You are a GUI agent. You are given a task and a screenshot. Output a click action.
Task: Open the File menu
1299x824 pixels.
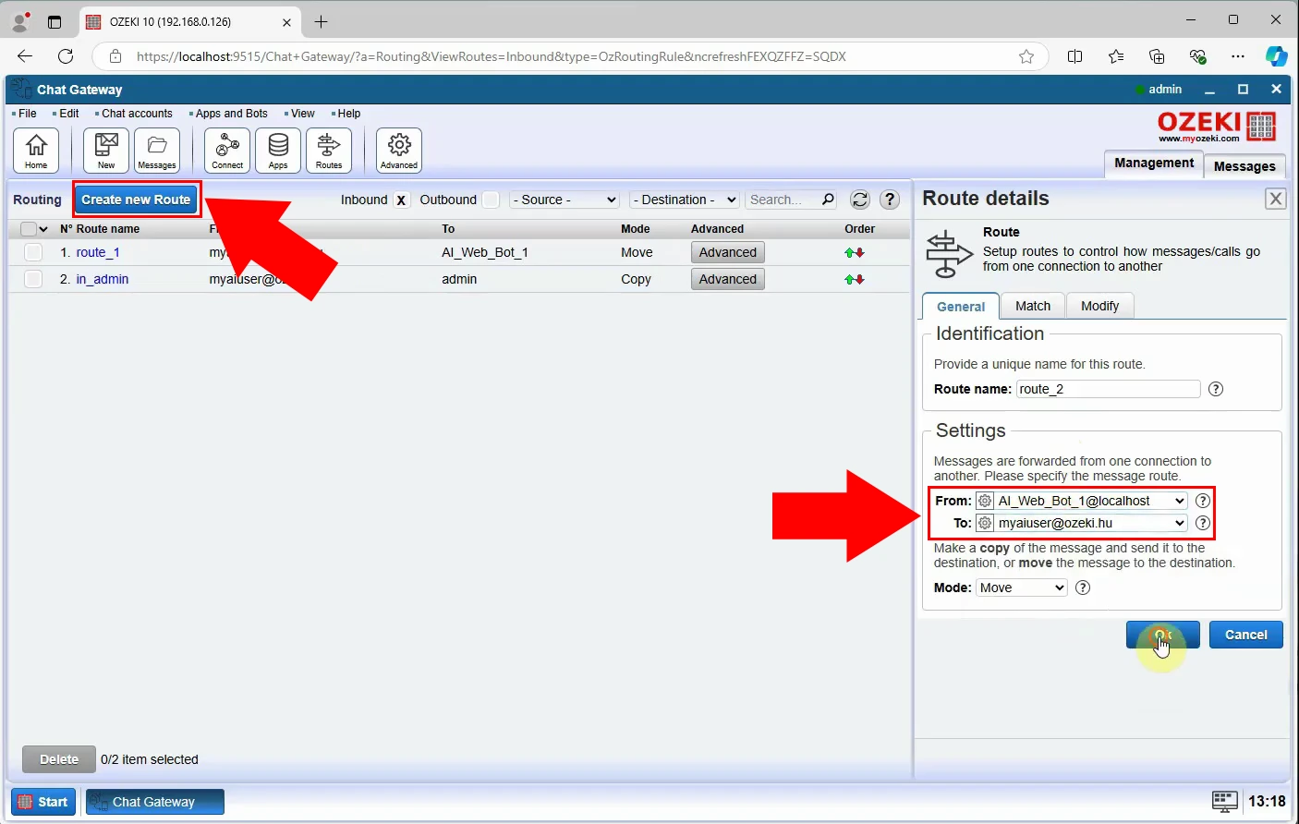point(27,114)
